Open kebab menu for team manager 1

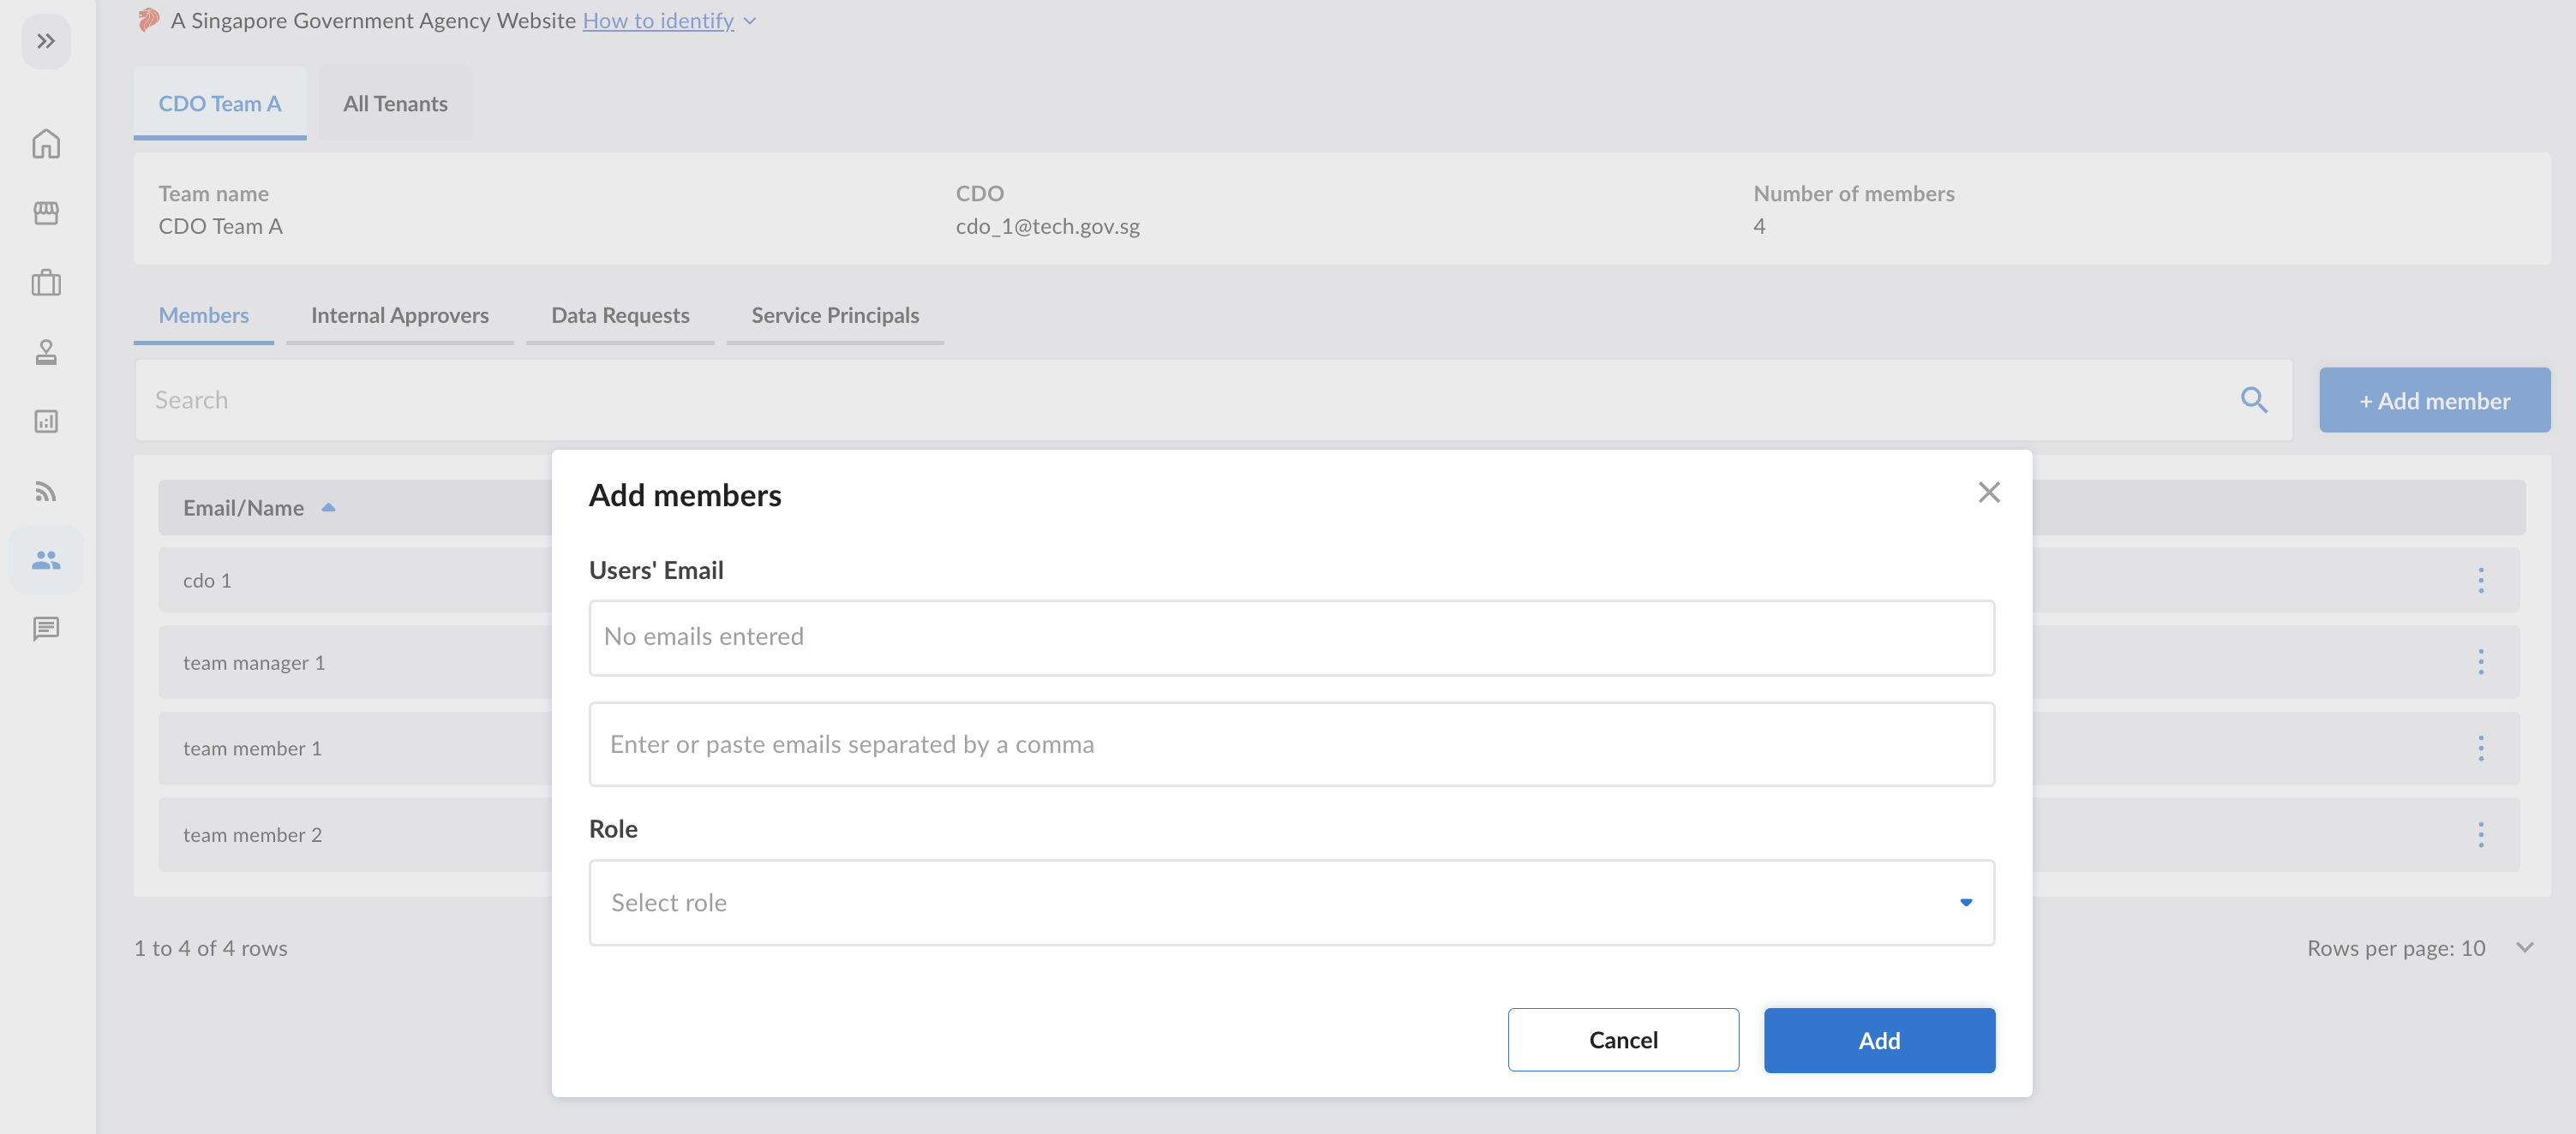tap(2481, 661)
